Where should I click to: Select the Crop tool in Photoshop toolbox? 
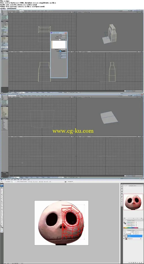point(2,195)
